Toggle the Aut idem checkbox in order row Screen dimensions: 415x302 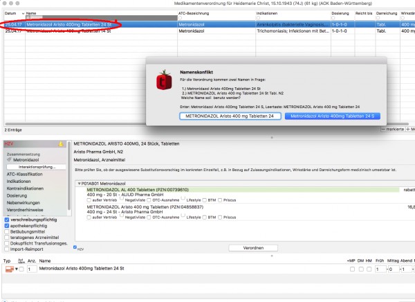[21, 269]
